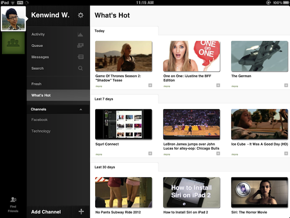Play One on One iJustine thumbnail
The image size is (290, 218).
[191, 56]
